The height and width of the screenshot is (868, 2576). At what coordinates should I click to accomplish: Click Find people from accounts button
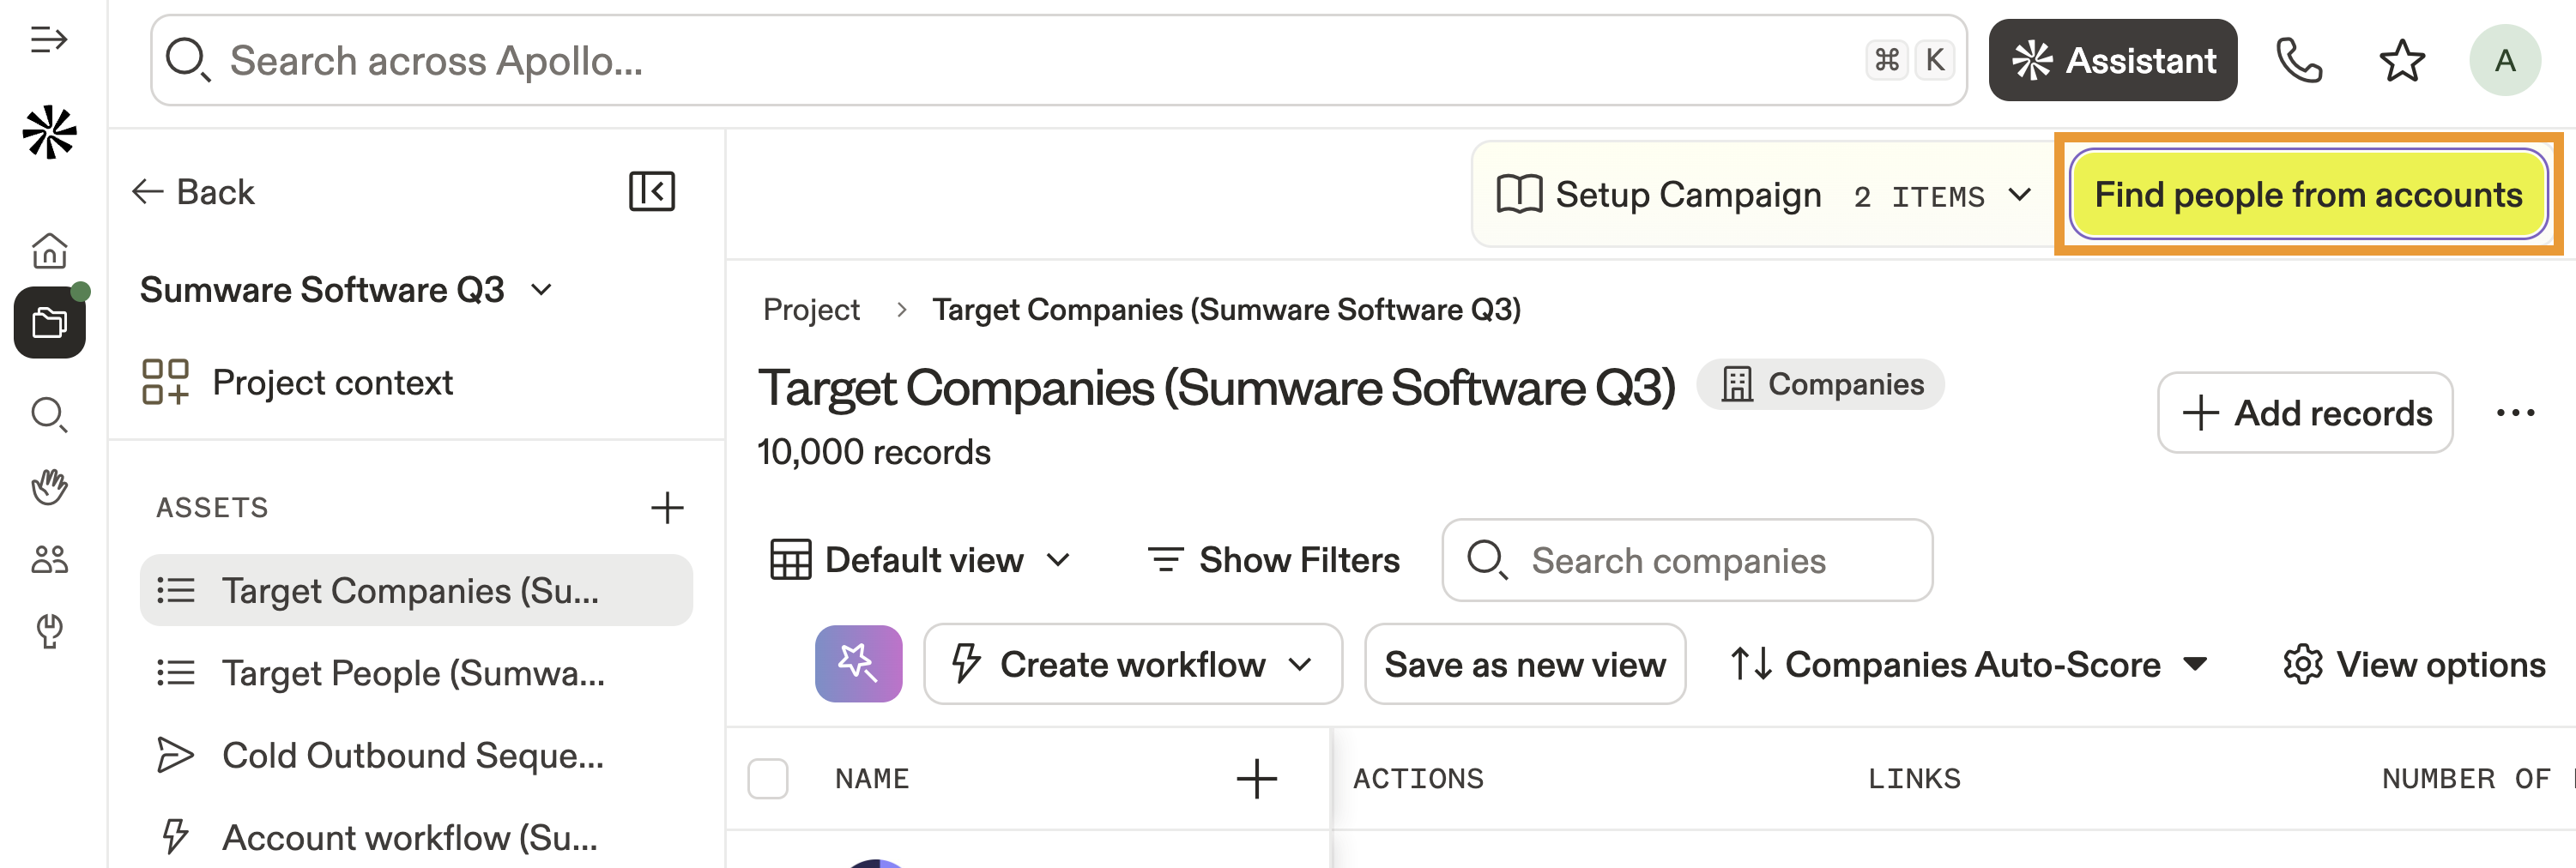(2307, 194)
